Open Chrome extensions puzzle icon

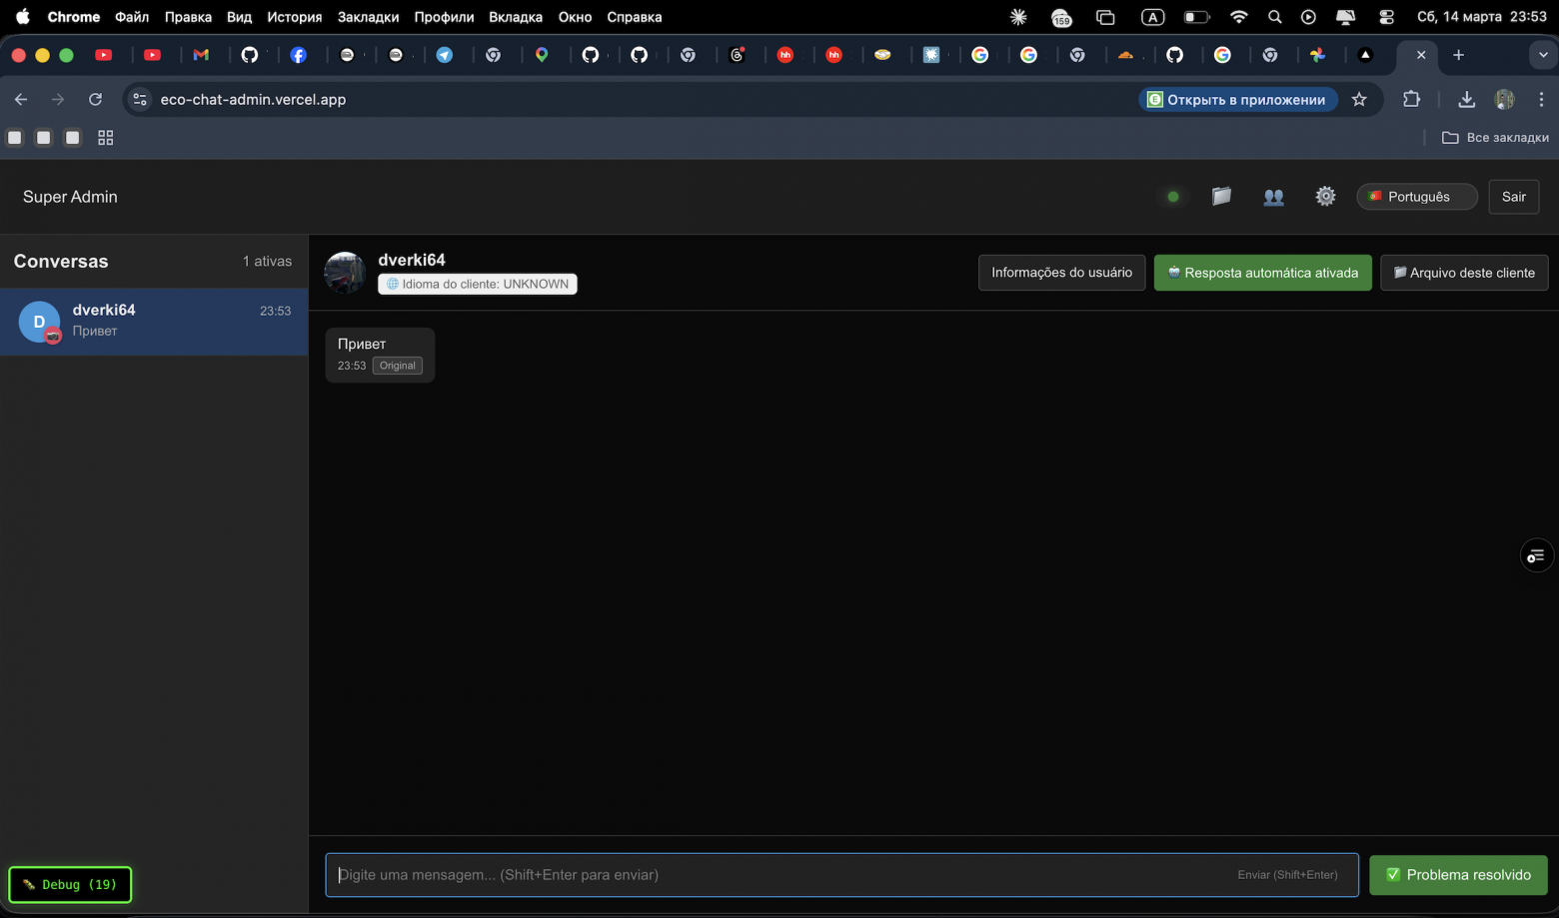pyautogui.click(x=1411, y=99)
